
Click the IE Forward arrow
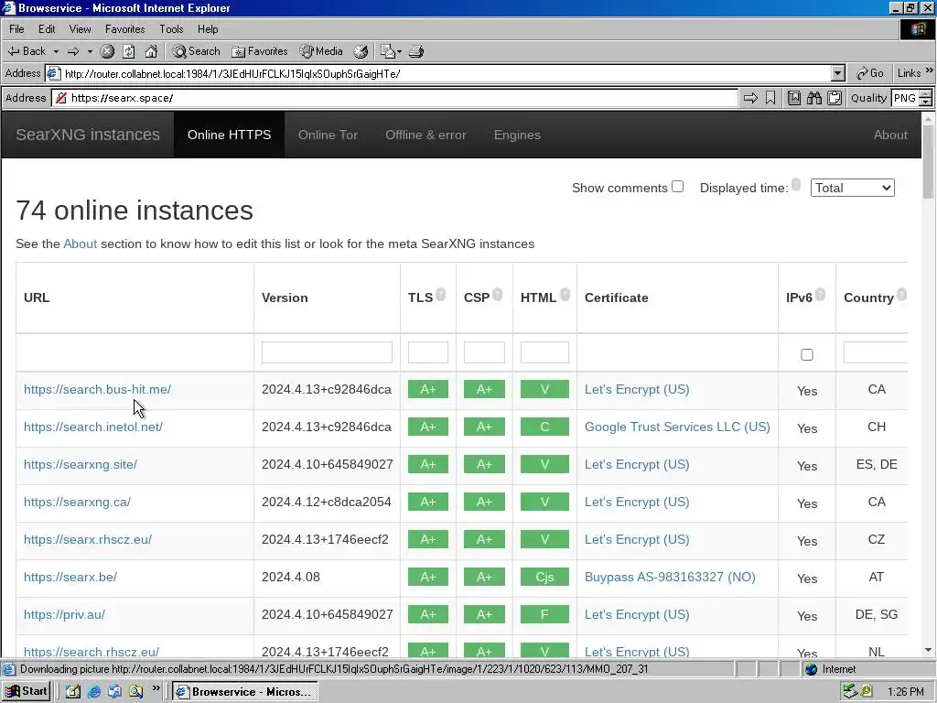[73, 51]
